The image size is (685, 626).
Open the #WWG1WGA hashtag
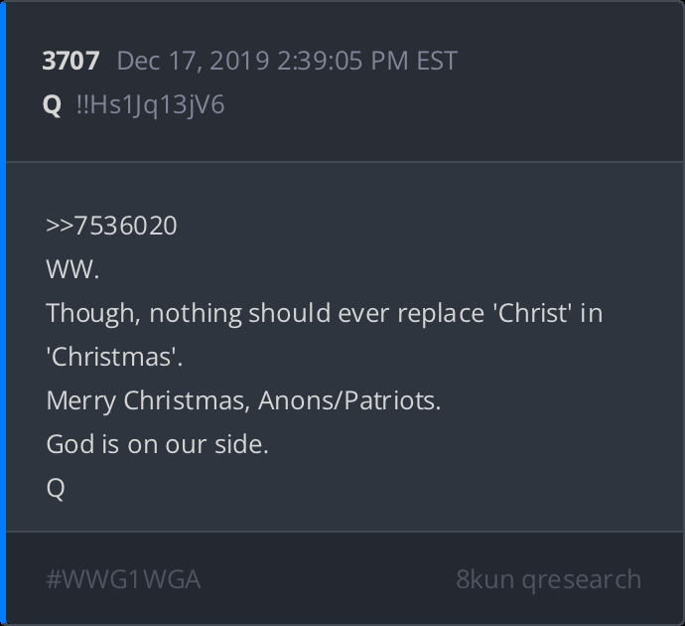click(123, 579)
